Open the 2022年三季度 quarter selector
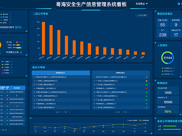The width and height of the screenshot is (182, 136). click(142, 15)
